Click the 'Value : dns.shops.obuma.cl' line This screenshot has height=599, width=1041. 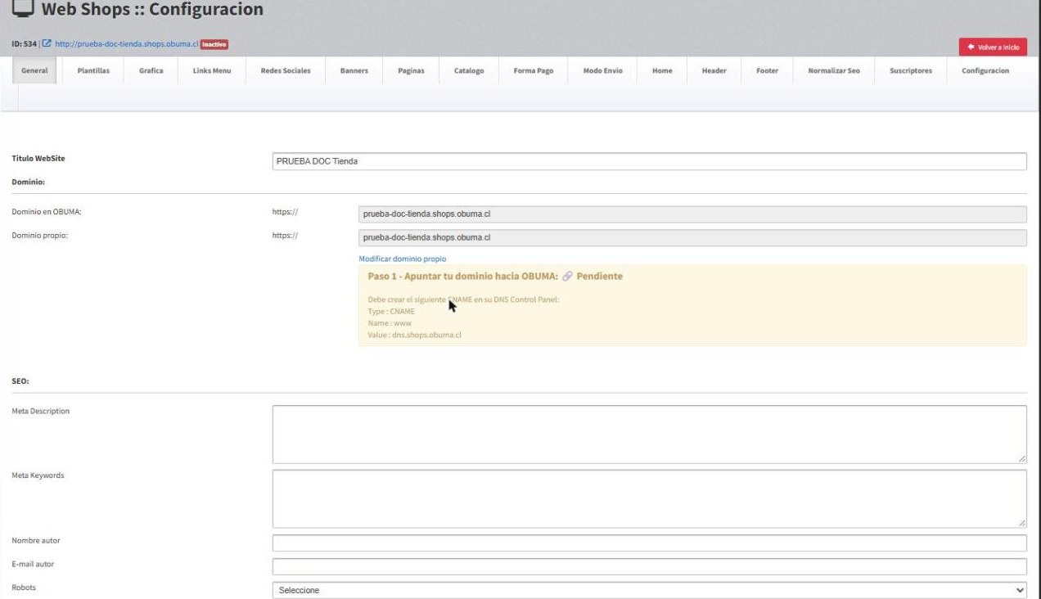pos(415,335)
